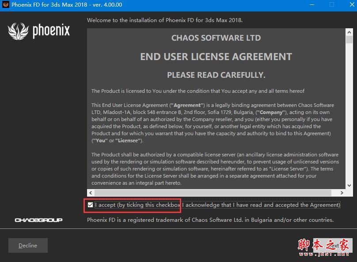Click the Phoenix FD title bar icon
The width and height of the screenshot is (357, 262).
5,4
